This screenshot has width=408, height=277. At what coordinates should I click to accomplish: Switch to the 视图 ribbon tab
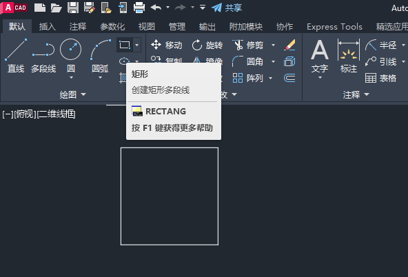click(x=147, y=27)
